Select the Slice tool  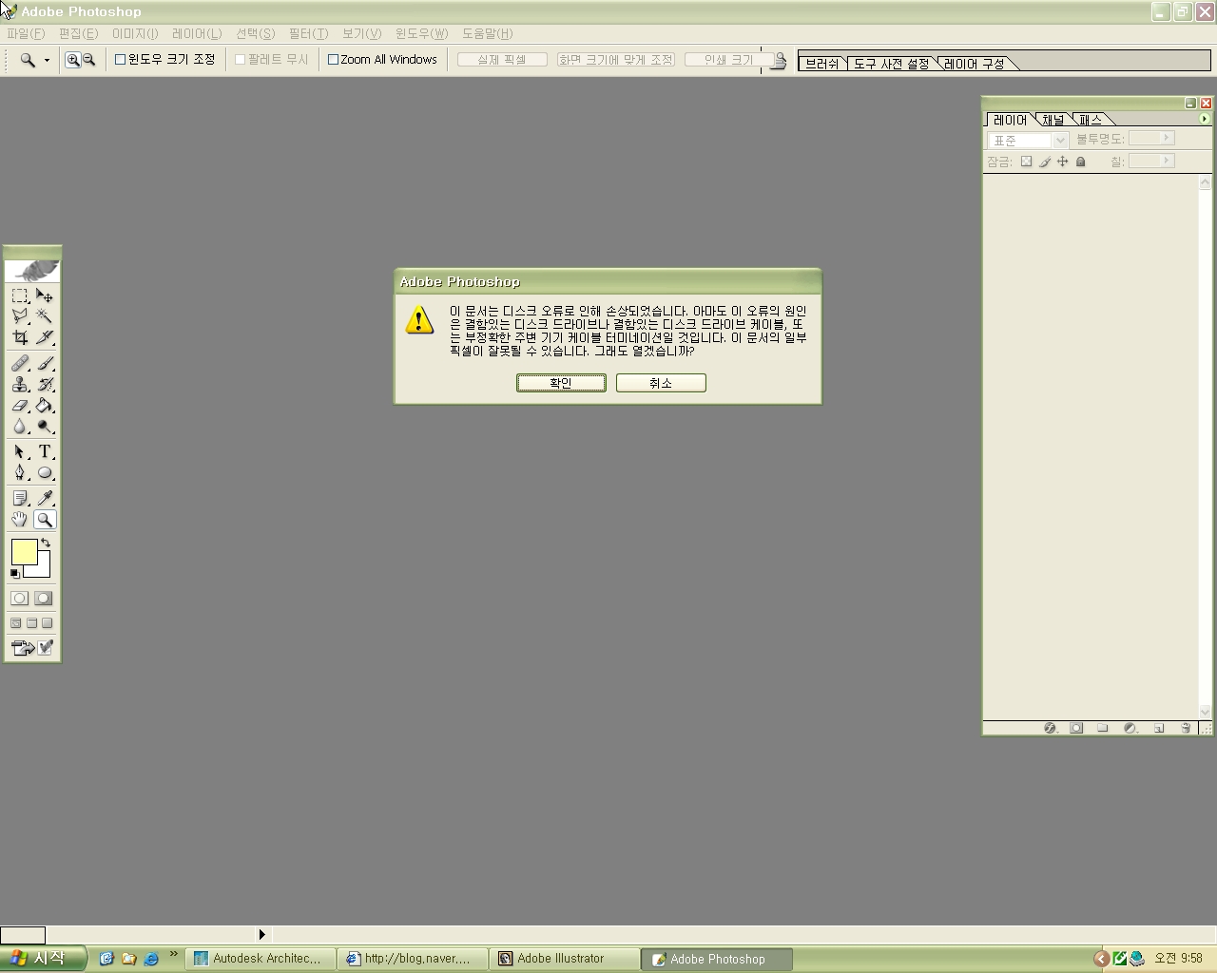(x=45, y=337)
